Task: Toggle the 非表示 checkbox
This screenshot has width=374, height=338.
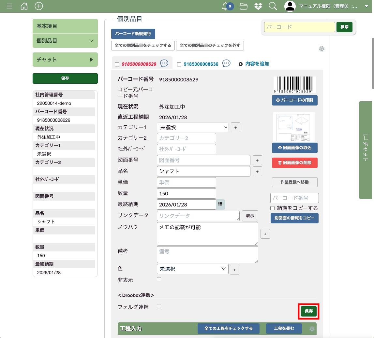Action: point(159,279)
